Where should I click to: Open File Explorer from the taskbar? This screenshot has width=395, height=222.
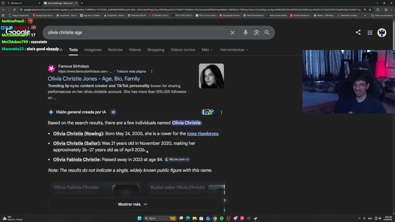[x=194, y=218]
